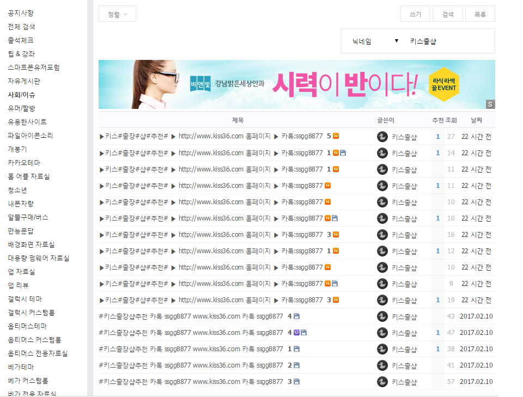Click the 목록 list button
The height and width of the screenshot is (397, 523).
pyautogui.click(x=480, y=14)
